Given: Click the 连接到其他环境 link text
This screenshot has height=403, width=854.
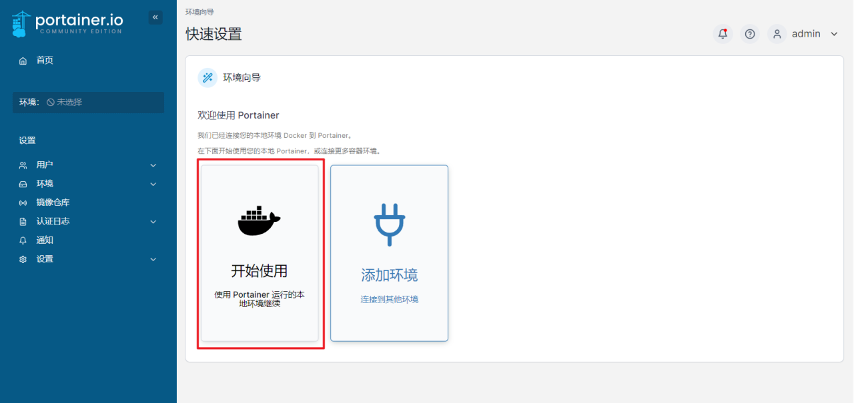Looking at the screenshot, I should point(390,300).
